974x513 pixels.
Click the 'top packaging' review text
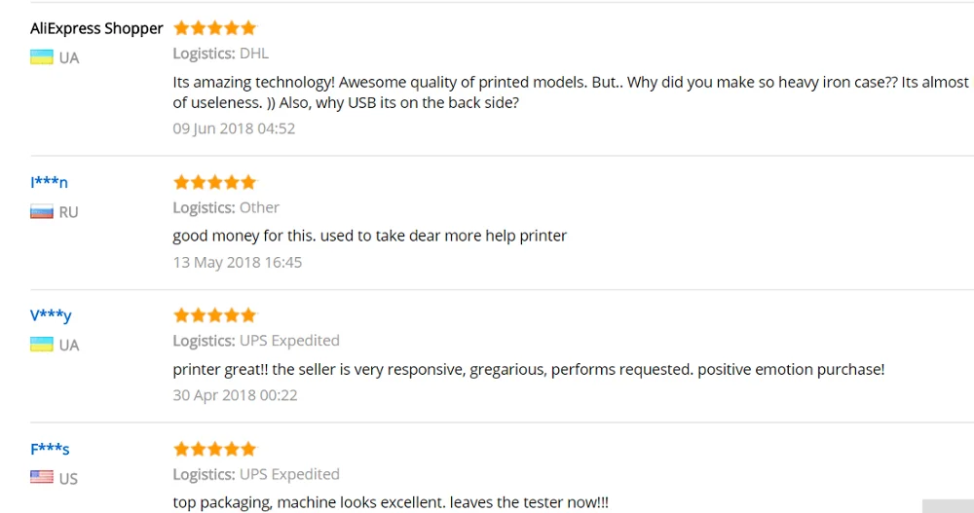pos(390,502)
